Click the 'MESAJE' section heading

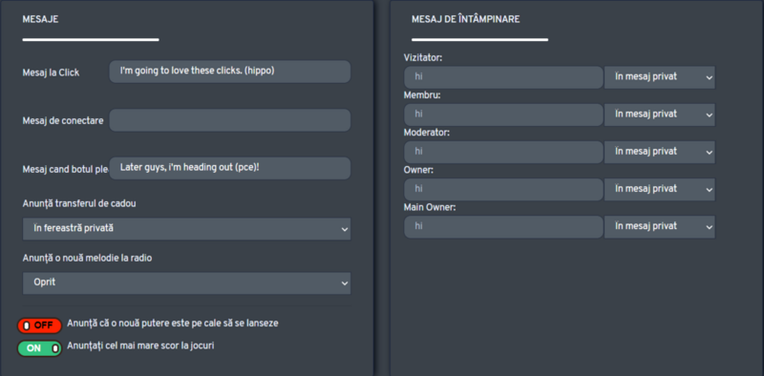pyautogui.click(x=40, y=19)
